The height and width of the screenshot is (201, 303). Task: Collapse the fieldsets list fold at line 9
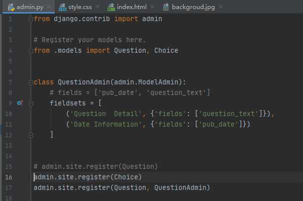click(x=31, y=103)
